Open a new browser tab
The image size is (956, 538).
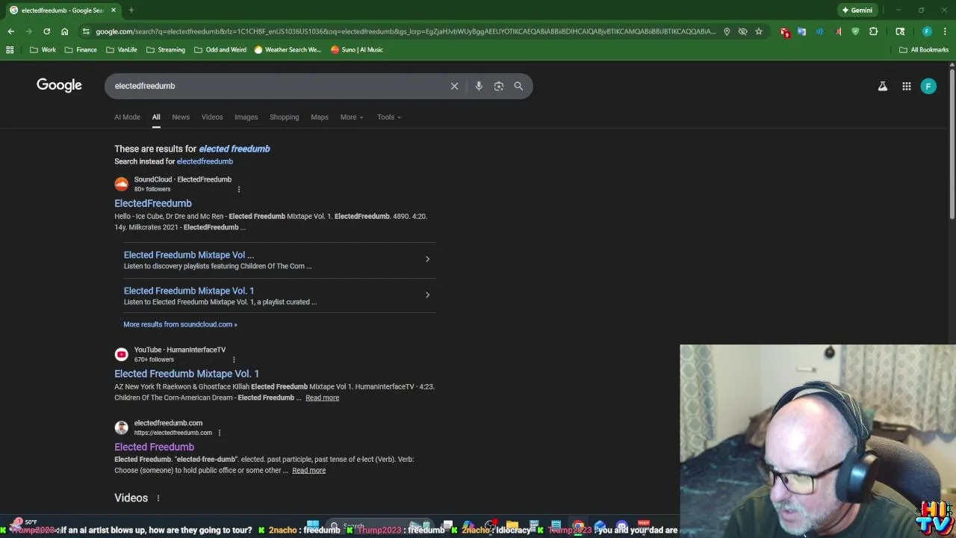pyautogui.click(x=131, y=10)
